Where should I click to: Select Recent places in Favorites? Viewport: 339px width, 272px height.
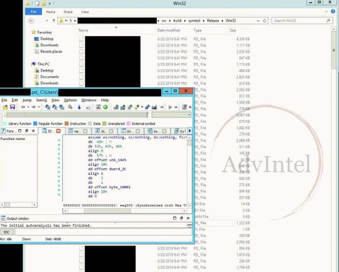pos(52,52)
